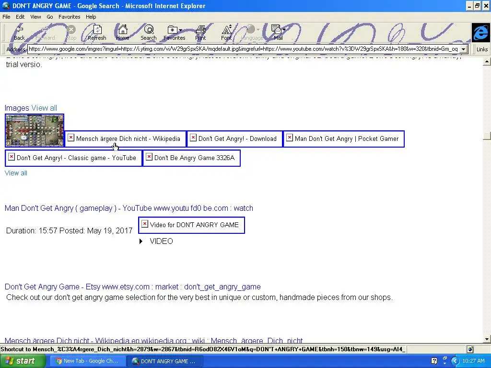Viewport: 491px width, 368px height.
Task: Open the Go menu
Action: tap(50, 17)
